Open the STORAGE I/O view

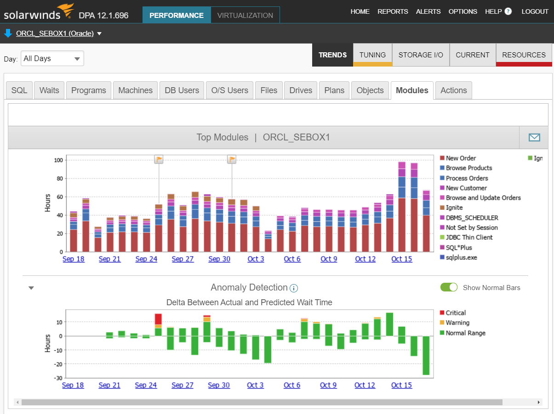(x=421, y=55)
